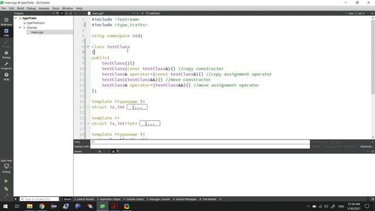Click the '//copy constructor' comment text
The width and height of the screenshot is (375, 211).
tap(201, 69)
